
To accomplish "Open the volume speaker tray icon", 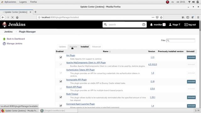I will pyautogui.click(x=193, y=2).
